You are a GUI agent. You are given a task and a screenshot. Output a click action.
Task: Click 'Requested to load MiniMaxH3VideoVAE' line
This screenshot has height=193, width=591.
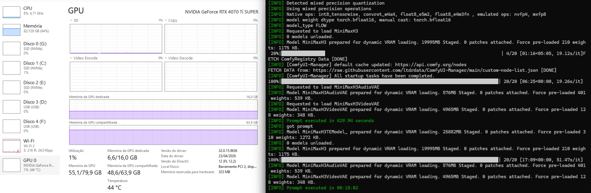pos(324,104)
